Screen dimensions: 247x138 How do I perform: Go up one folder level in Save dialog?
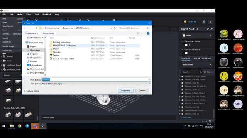tap(36, 28)
